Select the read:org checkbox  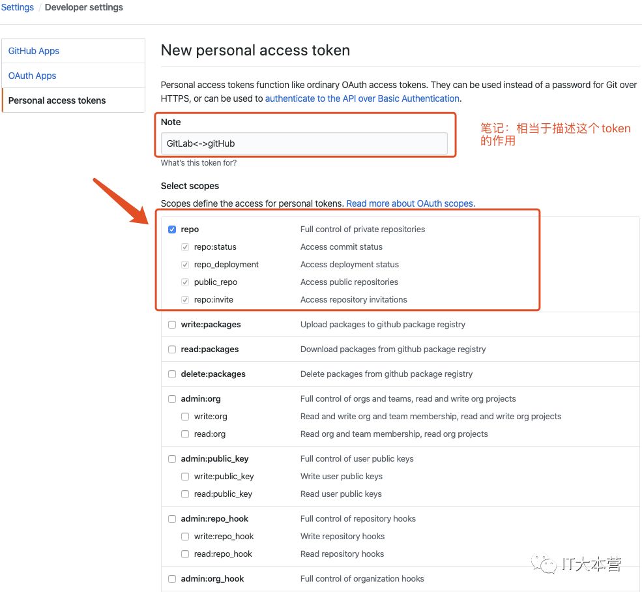(x=185, y=434)
